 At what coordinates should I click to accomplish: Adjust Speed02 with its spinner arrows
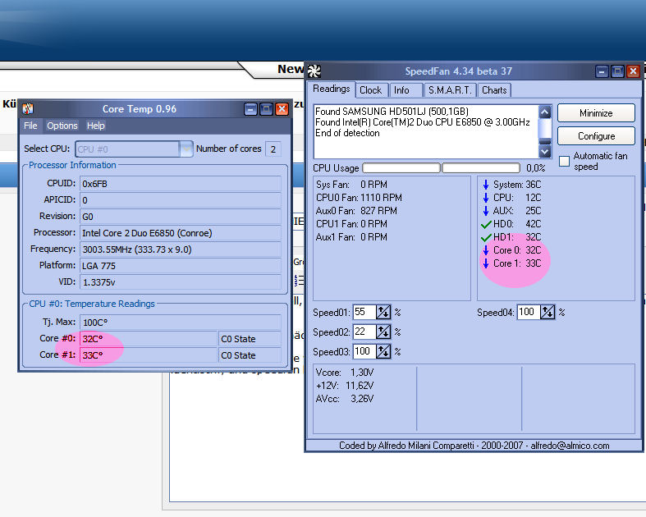click(x=383, y=332)
